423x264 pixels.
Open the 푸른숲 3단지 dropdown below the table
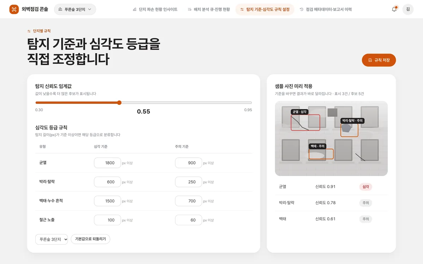tap(51, 239)
